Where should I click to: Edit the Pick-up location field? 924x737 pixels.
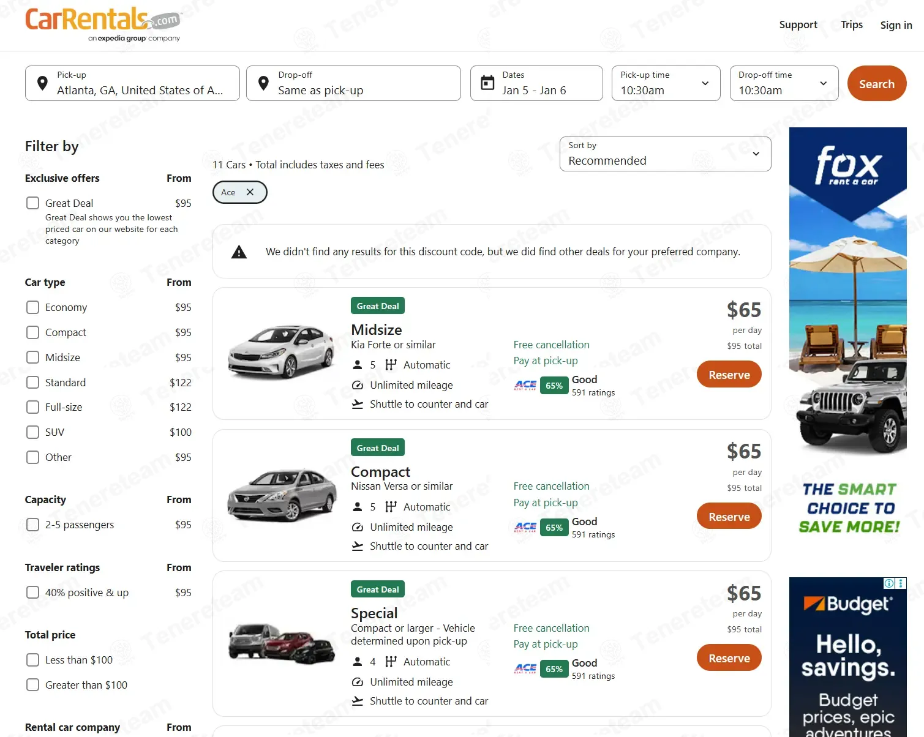coord(132,83)
